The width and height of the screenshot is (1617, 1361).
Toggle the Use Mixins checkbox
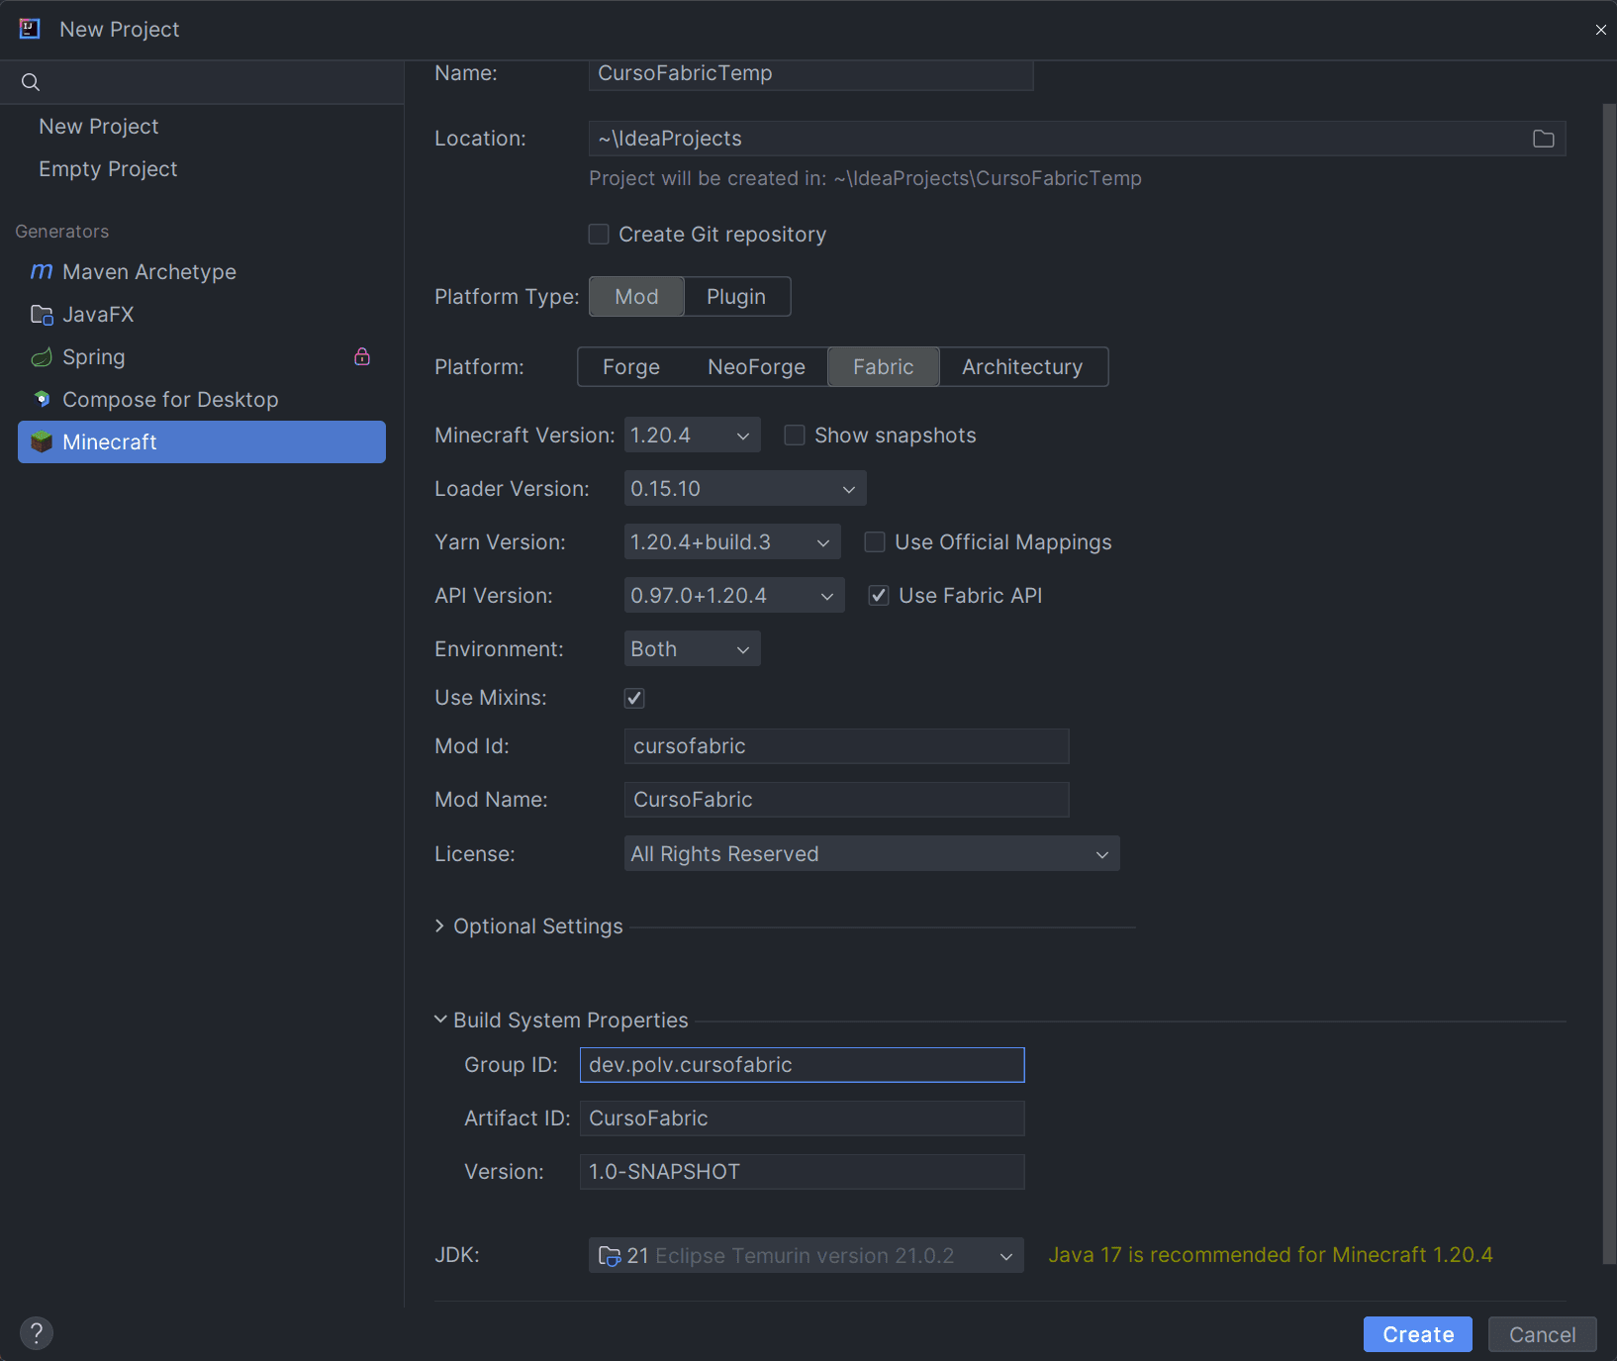[x=634, y=699]
